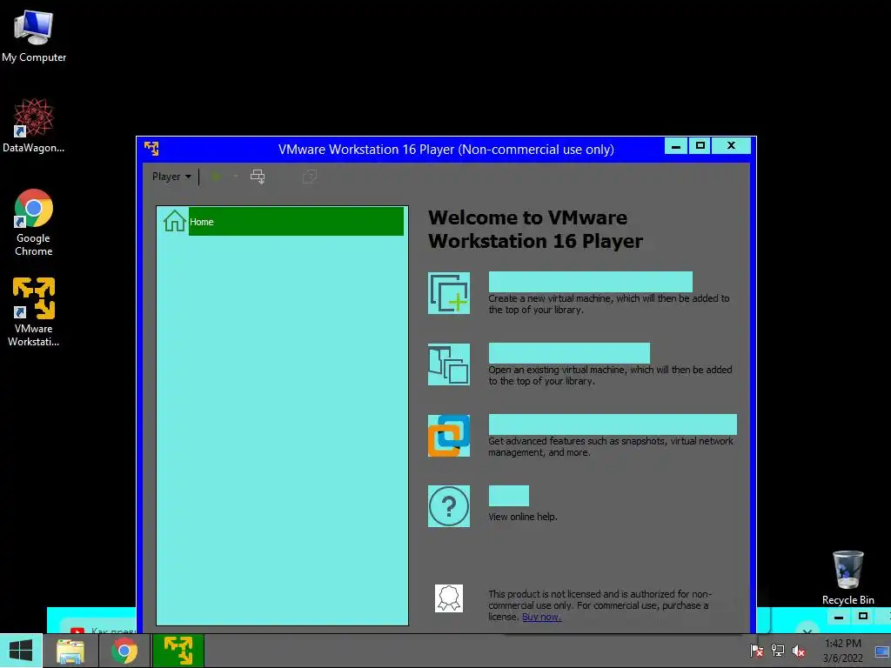Click the question mark Help icon
Viewport: 891px width, 668px height.
point(449,506)
